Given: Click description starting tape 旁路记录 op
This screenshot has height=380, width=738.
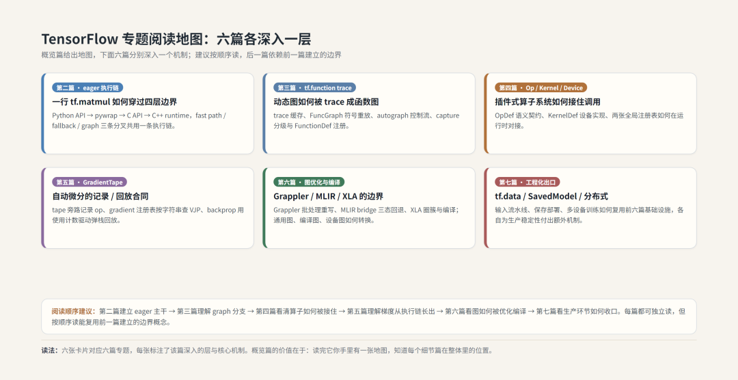Looking at the screenshot, I should (148, 215).
